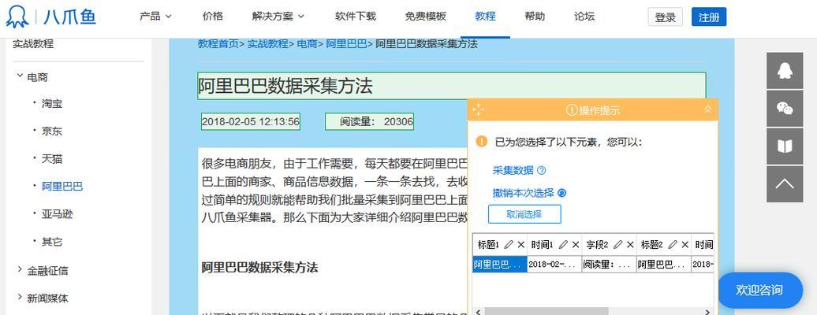
Task: Select the 教程 menu tab
Action: coord(485,16)
